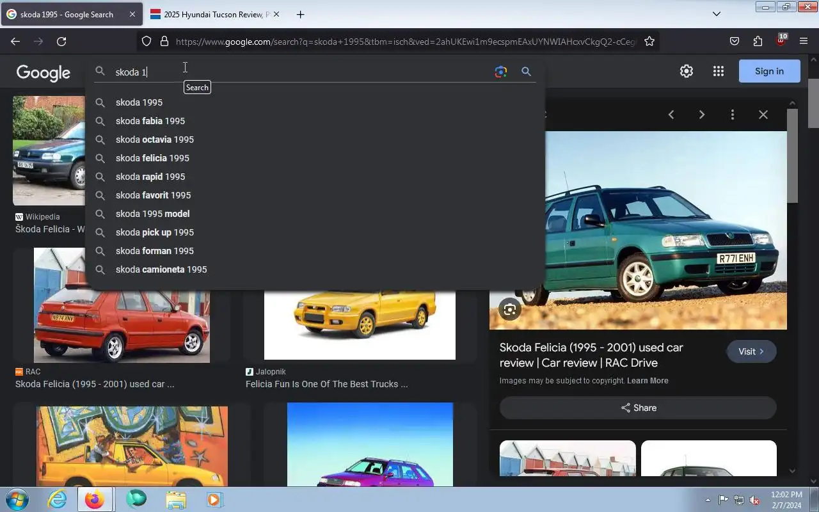The height and width of the screenshot is (512, 819).
Task: Open 'Skoda Felicia (1995 - 2001) used car' result caption
Action: pos(95,384)
